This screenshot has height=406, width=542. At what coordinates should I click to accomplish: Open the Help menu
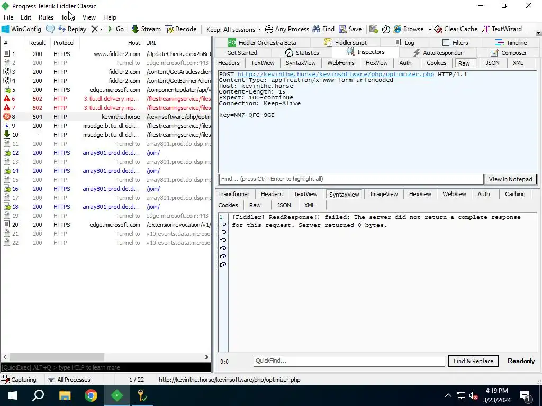(110, 17)
